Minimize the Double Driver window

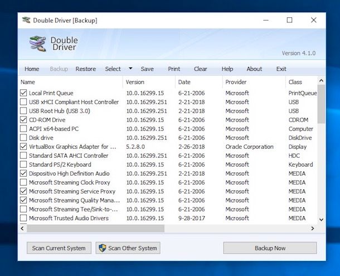[x=266, y=20]
